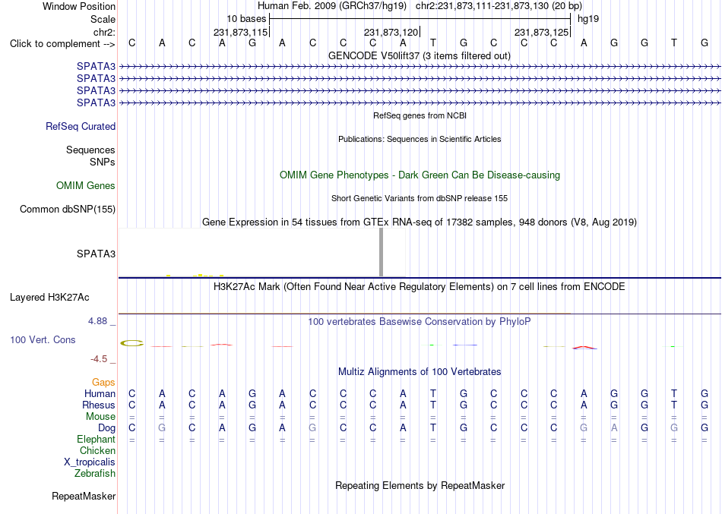Select the 'Rhesus' species row label
The height and width of the screenshot is (514, 722).
(99, 405)
